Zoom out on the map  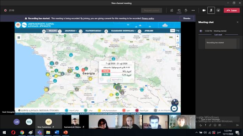178,40
